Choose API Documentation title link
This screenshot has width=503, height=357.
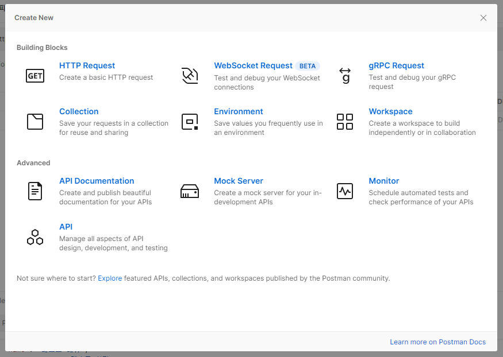tap(97, 181)
